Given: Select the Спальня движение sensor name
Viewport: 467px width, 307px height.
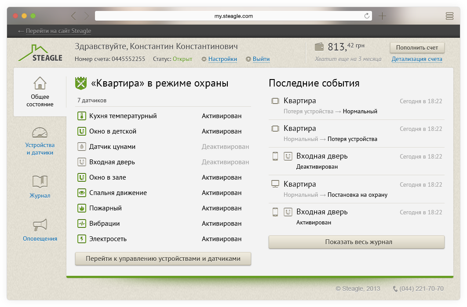Looking at the screenshot, I should tap(118, 193).
